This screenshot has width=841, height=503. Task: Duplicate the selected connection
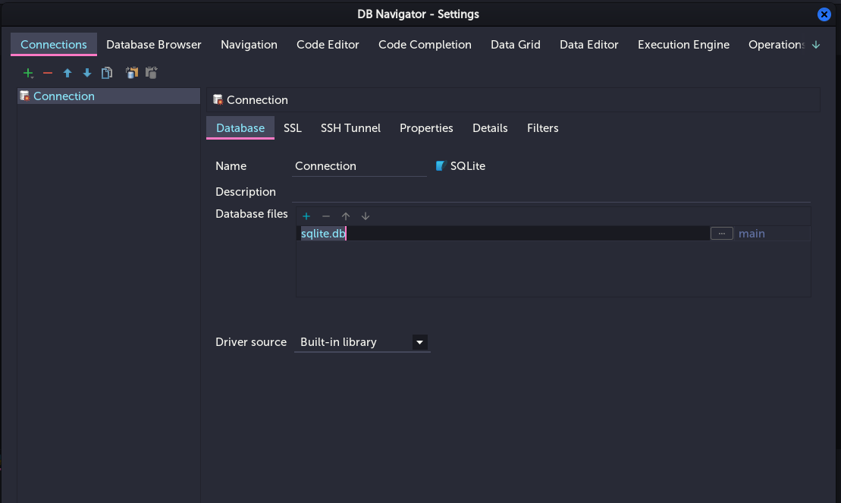107,73
